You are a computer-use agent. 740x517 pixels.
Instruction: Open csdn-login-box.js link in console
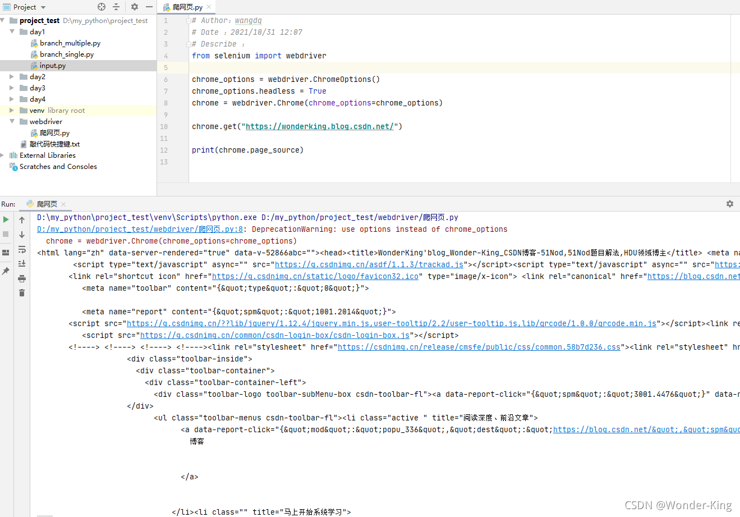coord(275,336)
